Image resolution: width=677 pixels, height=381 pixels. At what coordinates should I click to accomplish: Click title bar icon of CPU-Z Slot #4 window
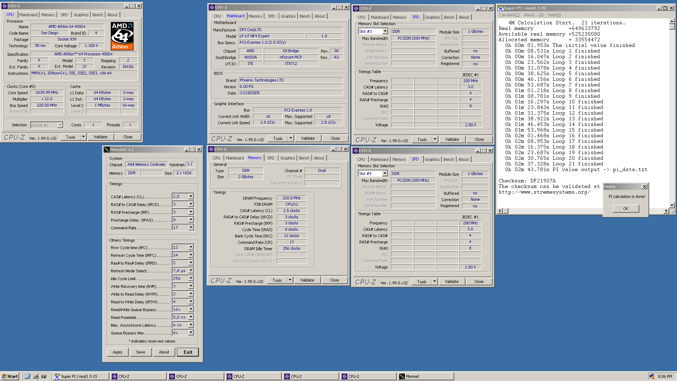click(x=355, y=151)
